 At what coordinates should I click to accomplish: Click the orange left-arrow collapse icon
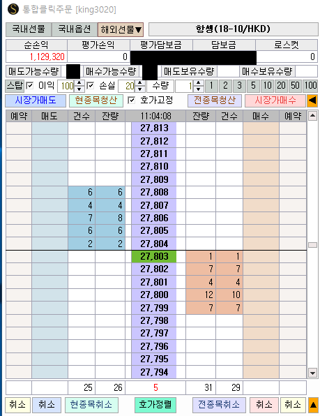[312, 101]
